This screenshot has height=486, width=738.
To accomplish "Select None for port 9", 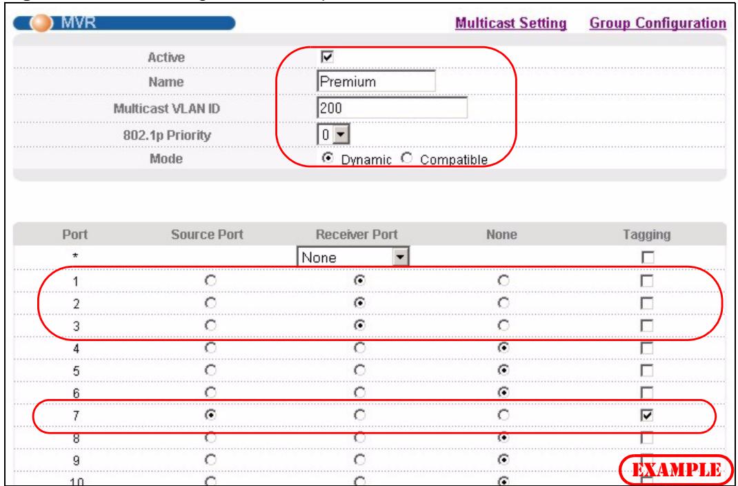I will 504,458.
